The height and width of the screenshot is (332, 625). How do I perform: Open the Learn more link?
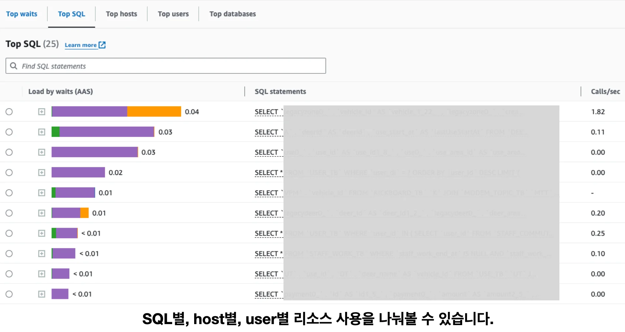[81, 45]
